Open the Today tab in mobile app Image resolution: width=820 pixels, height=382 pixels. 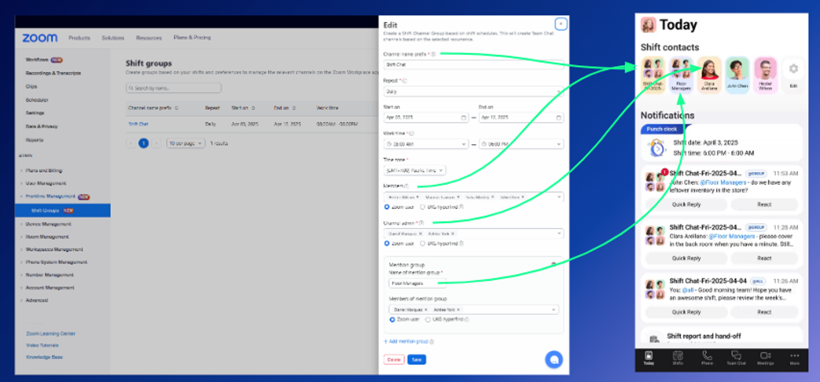pos(648,359)
